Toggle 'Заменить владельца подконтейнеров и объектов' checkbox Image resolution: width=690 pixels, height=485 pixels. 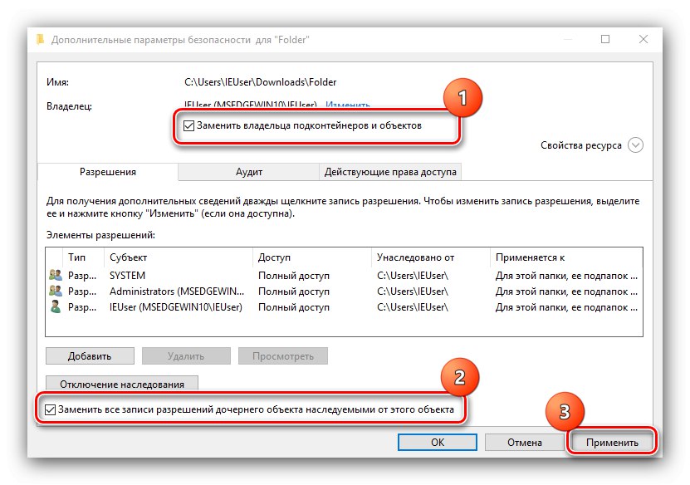[188, 126]
